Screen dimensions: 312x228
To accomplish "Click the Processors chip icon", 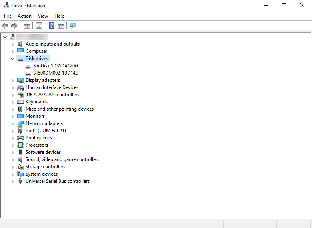I will [20, 145].
